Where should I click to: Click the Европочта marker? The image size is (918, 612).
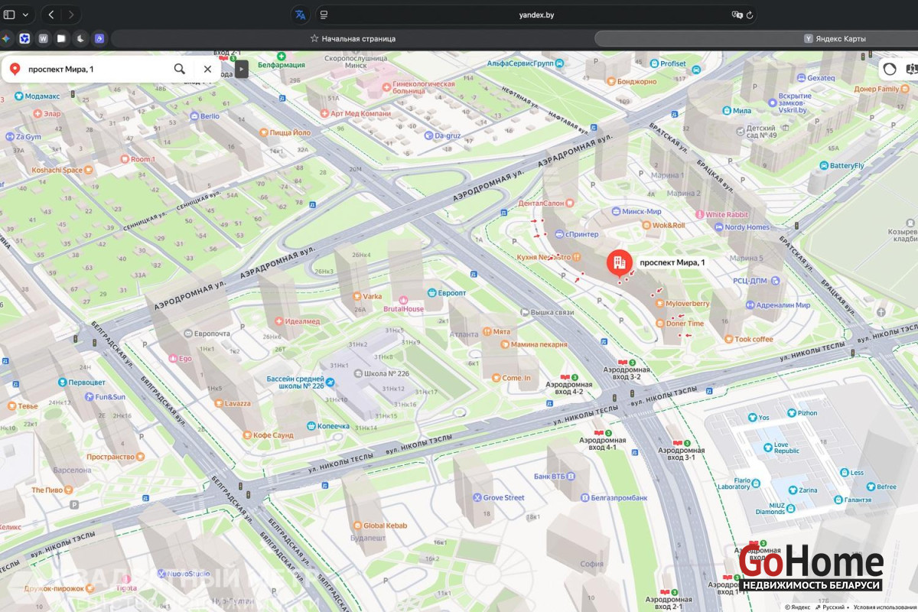[x=187, y=334]
